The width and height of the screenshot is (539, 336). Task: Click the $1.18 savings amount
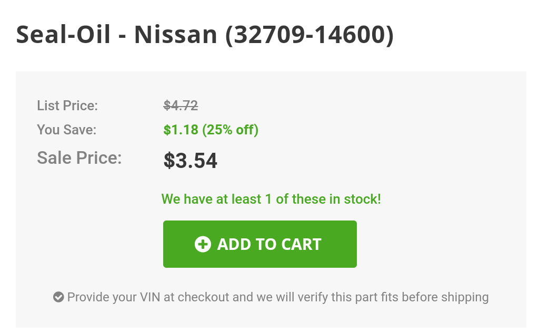[181, 130]
